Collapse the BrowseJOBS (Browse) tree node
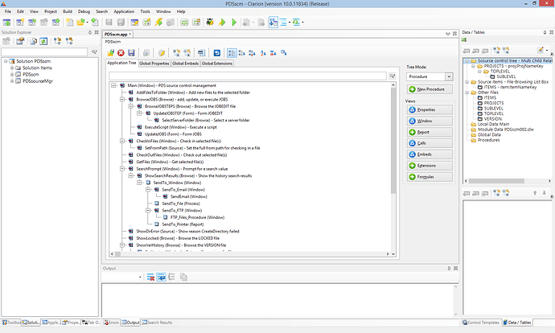The image size is (555, 333). pyautogui.click(x=123, y=99)
